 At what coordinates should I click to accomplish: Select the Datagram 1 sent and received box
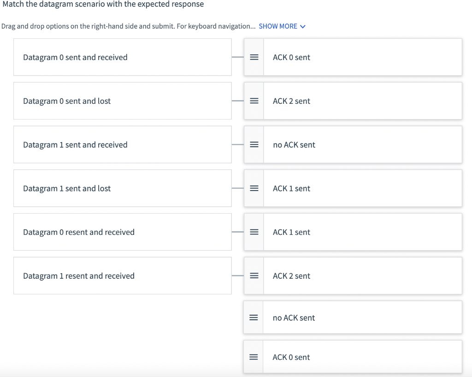(x=122, y=144)
